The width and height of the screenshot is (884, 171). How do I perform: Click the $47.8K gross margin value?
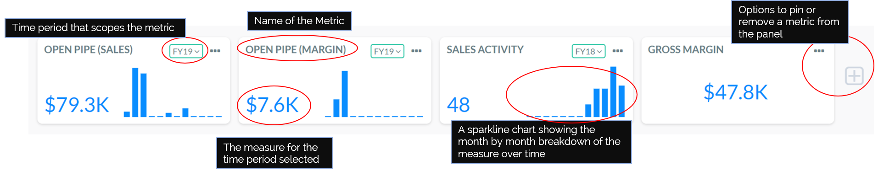click(736, 92)
